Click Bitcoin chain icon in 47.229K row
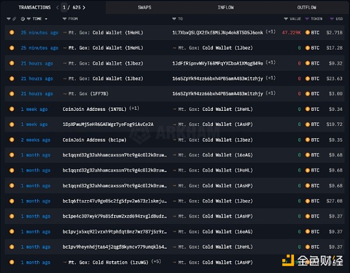Screen dimensions: 350x273 click(x=12, y=32)
